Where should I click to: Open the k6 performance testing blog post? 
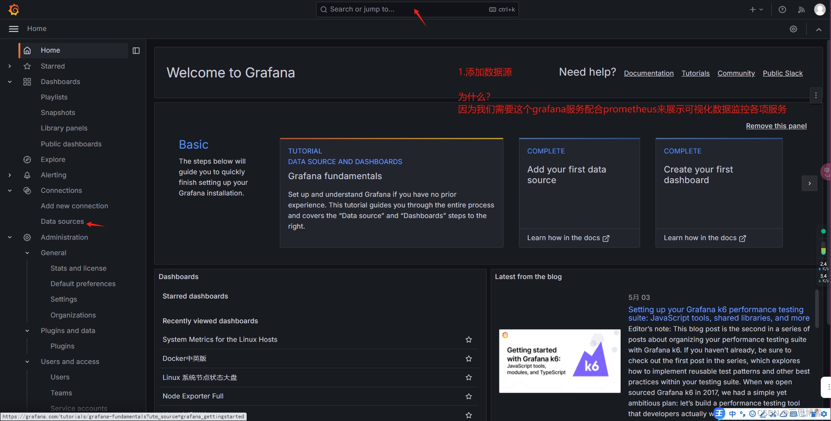(x=719, y=314)
